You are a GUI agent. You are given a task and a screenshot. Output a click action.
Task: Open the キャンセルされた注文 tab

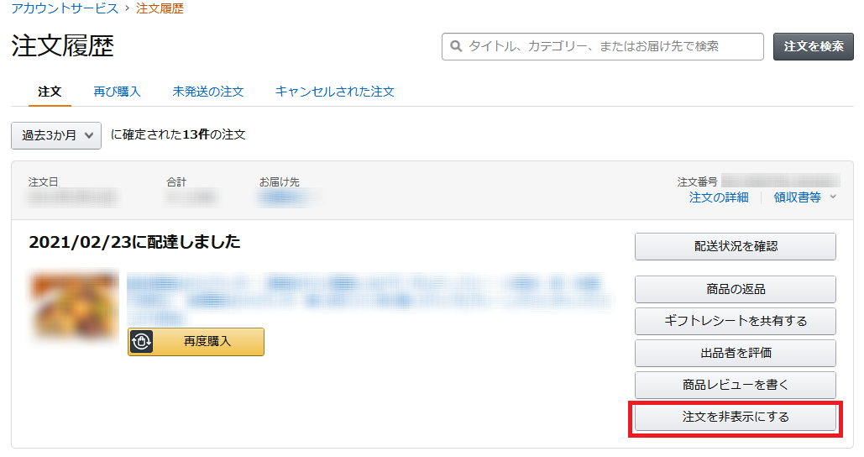tap(334, 92)
